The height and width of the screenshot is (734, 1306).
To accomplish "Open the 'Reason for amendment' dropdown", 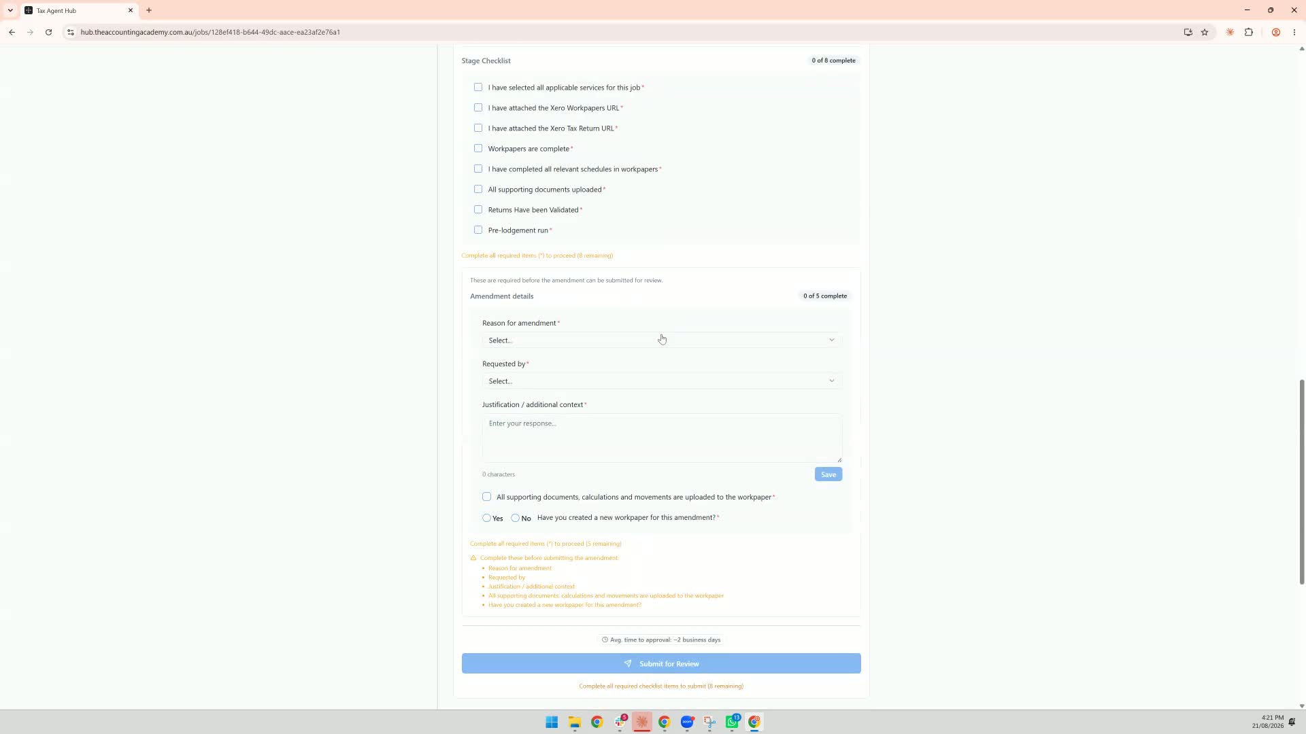I will 662,340.
